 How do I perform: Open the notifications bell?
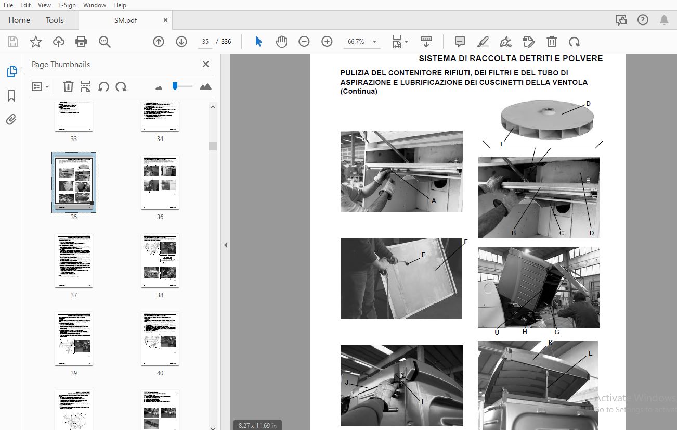pos(665,20)
